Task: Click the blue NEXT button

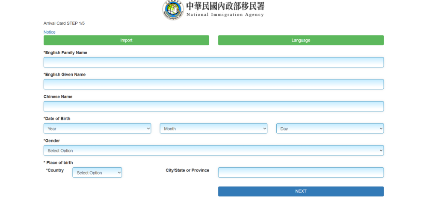Action: [x=301, y=192]
